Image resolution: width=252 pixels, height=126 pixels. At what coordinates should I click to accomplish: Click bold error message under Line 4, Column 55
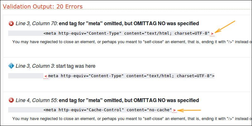click(129, 100)
